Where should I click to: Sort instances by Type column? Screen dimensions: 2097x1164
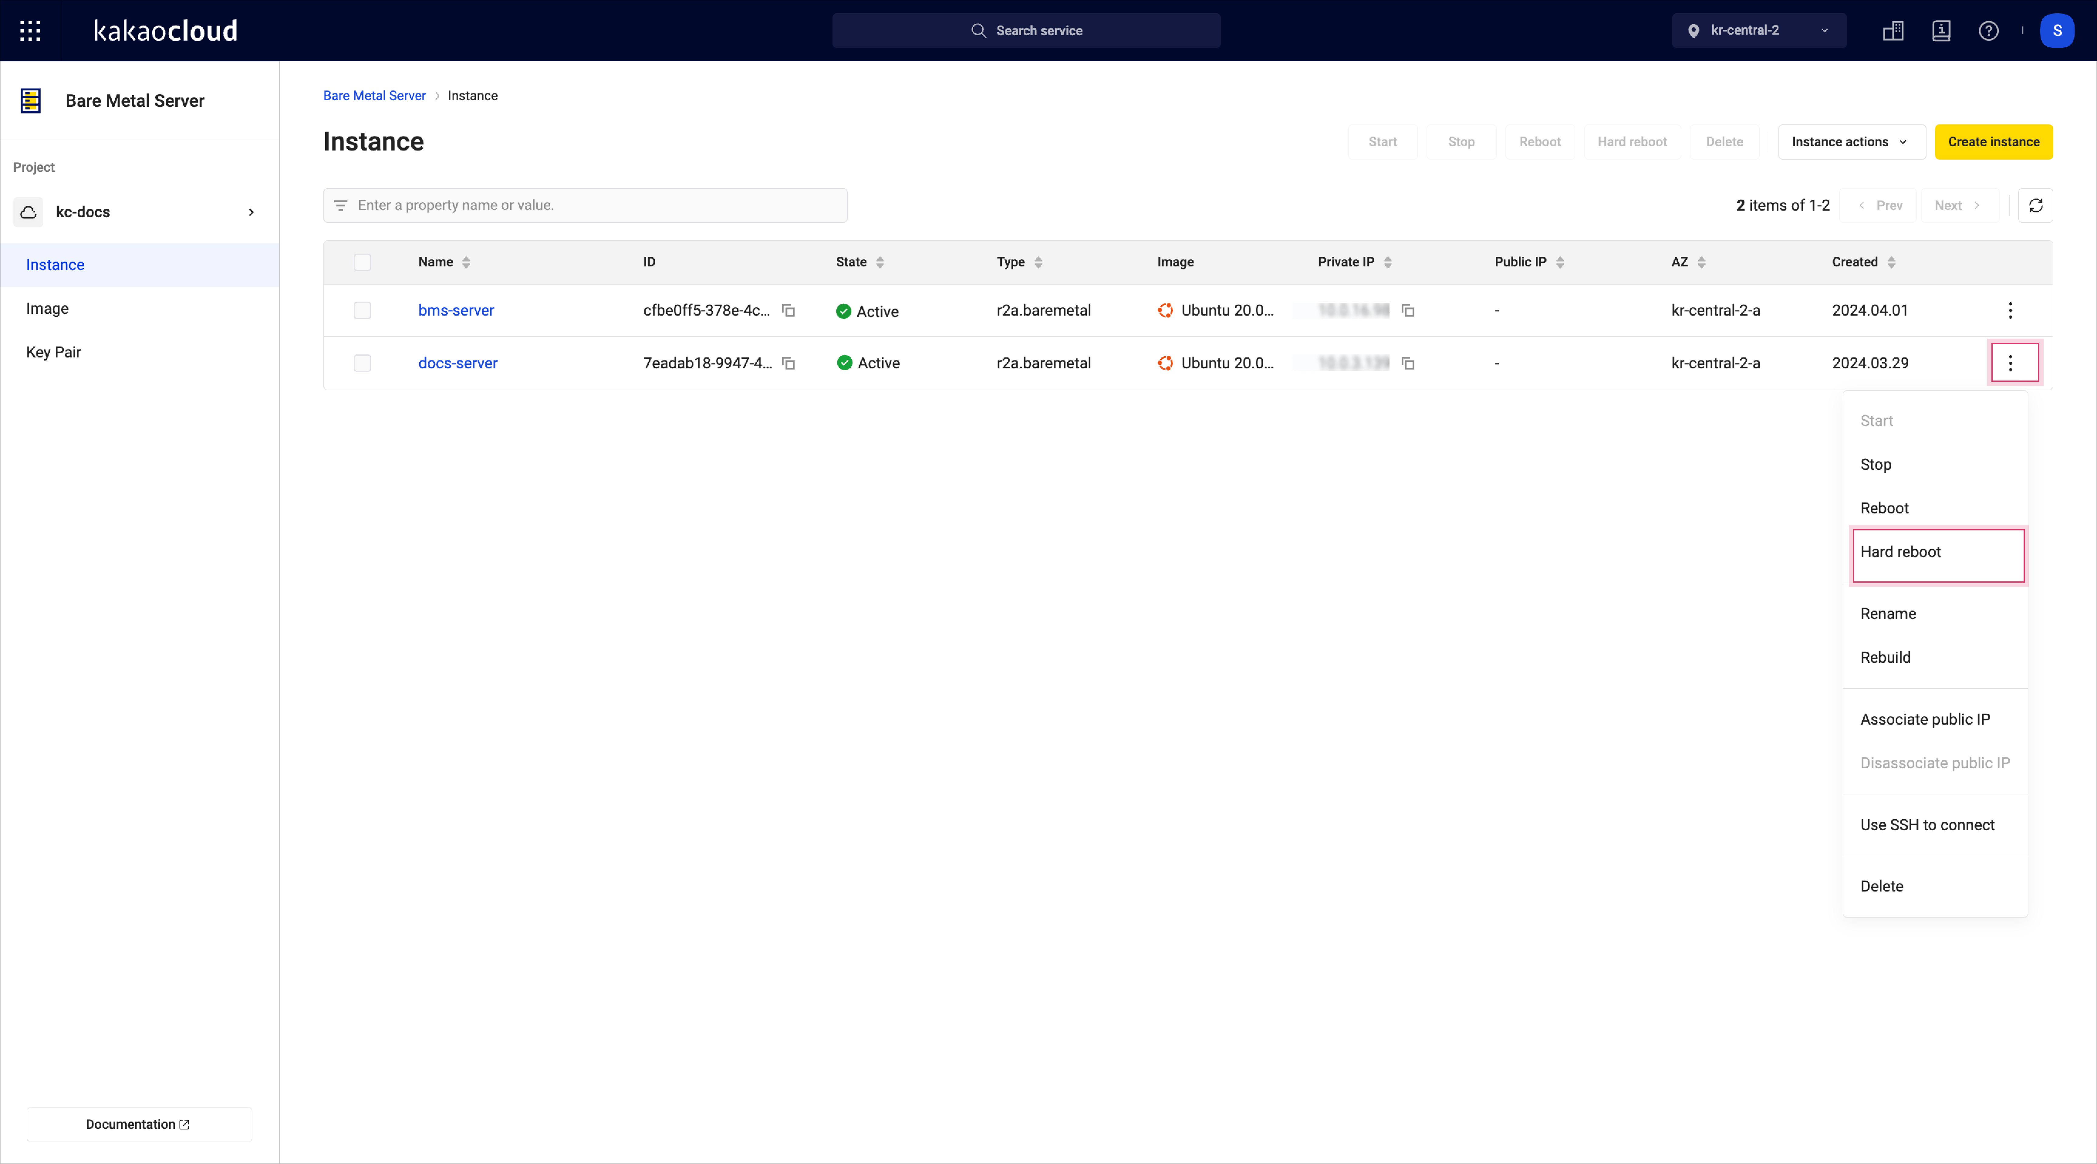(1038, 262)
